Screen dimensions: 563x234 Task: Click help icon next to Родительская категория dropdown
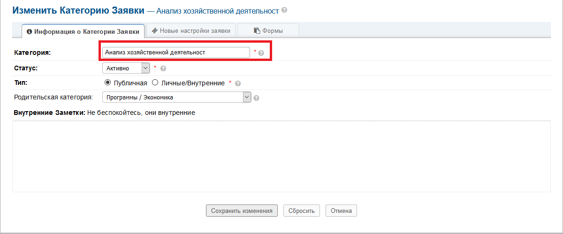(x=257, y=98)
